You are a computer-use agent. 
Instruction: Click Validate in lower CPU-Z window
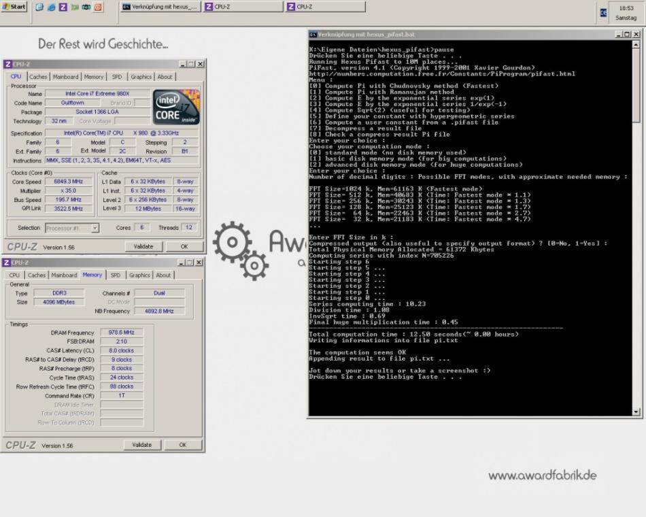tap(141, 445)
